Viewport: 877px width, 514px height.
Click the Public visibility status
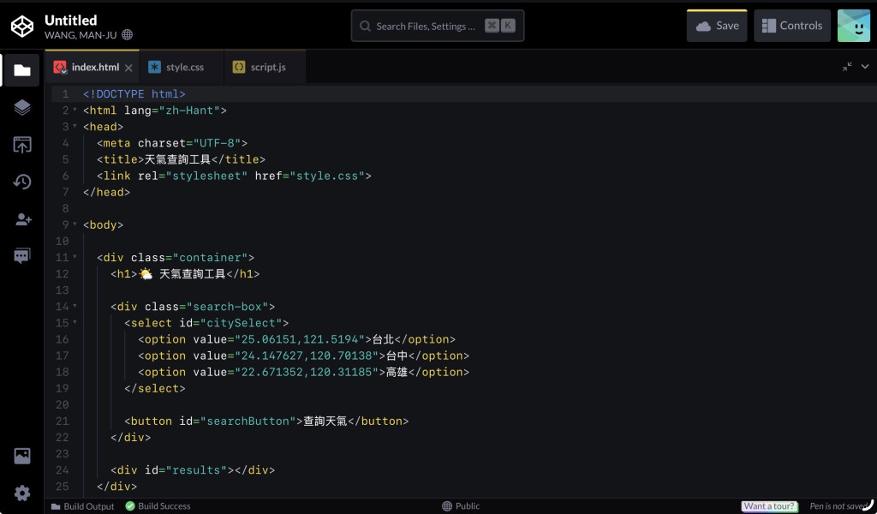click(461, 506)
